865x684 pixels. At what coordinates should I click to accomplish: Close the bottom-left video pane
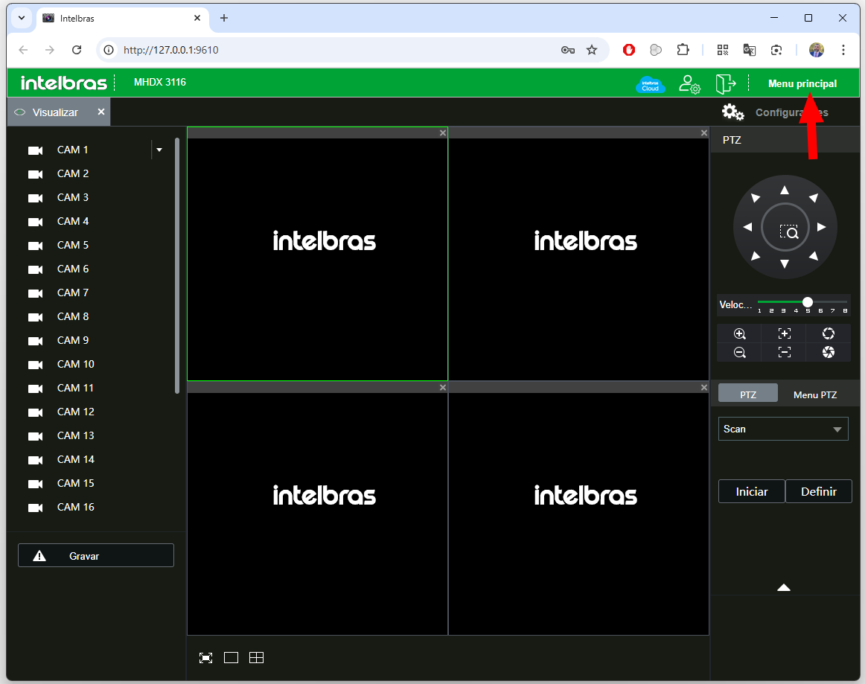(x=442, y=388)
